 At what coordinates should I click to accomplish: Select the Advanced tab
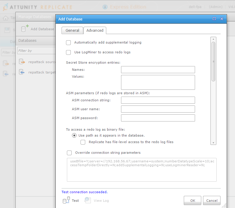95,30
